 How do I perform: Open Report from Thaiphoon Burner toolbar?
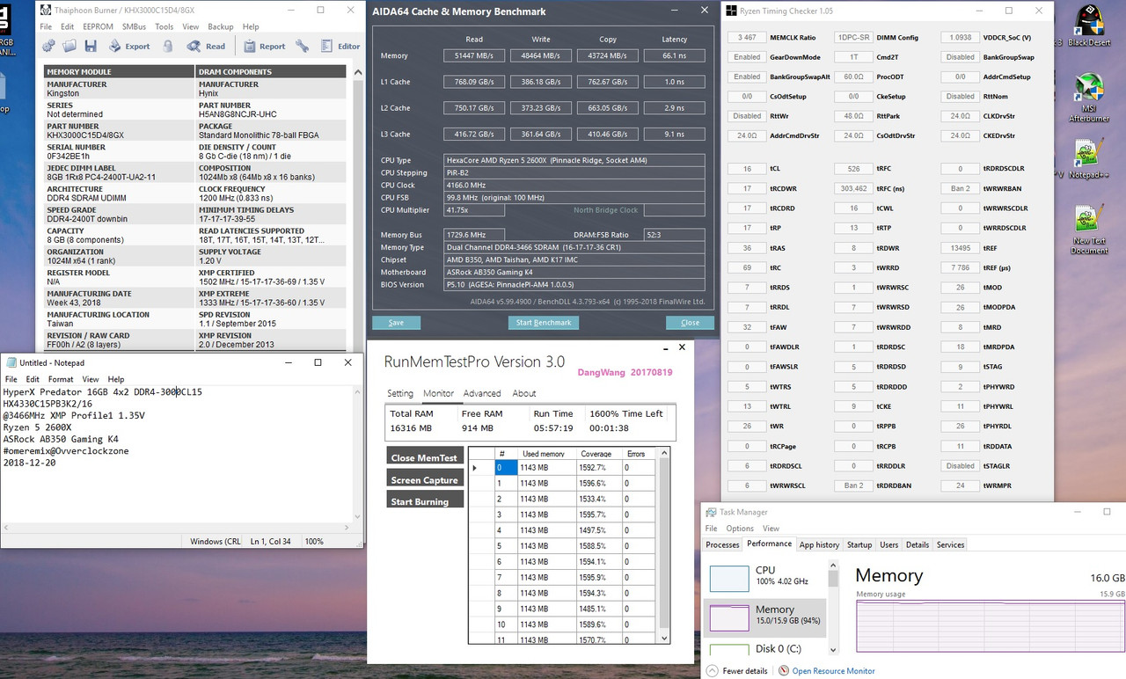(x=265, y=46)
